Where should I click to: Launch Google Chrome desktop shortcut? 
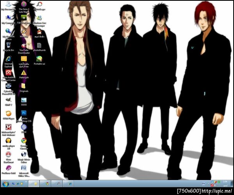coord(24,143)
